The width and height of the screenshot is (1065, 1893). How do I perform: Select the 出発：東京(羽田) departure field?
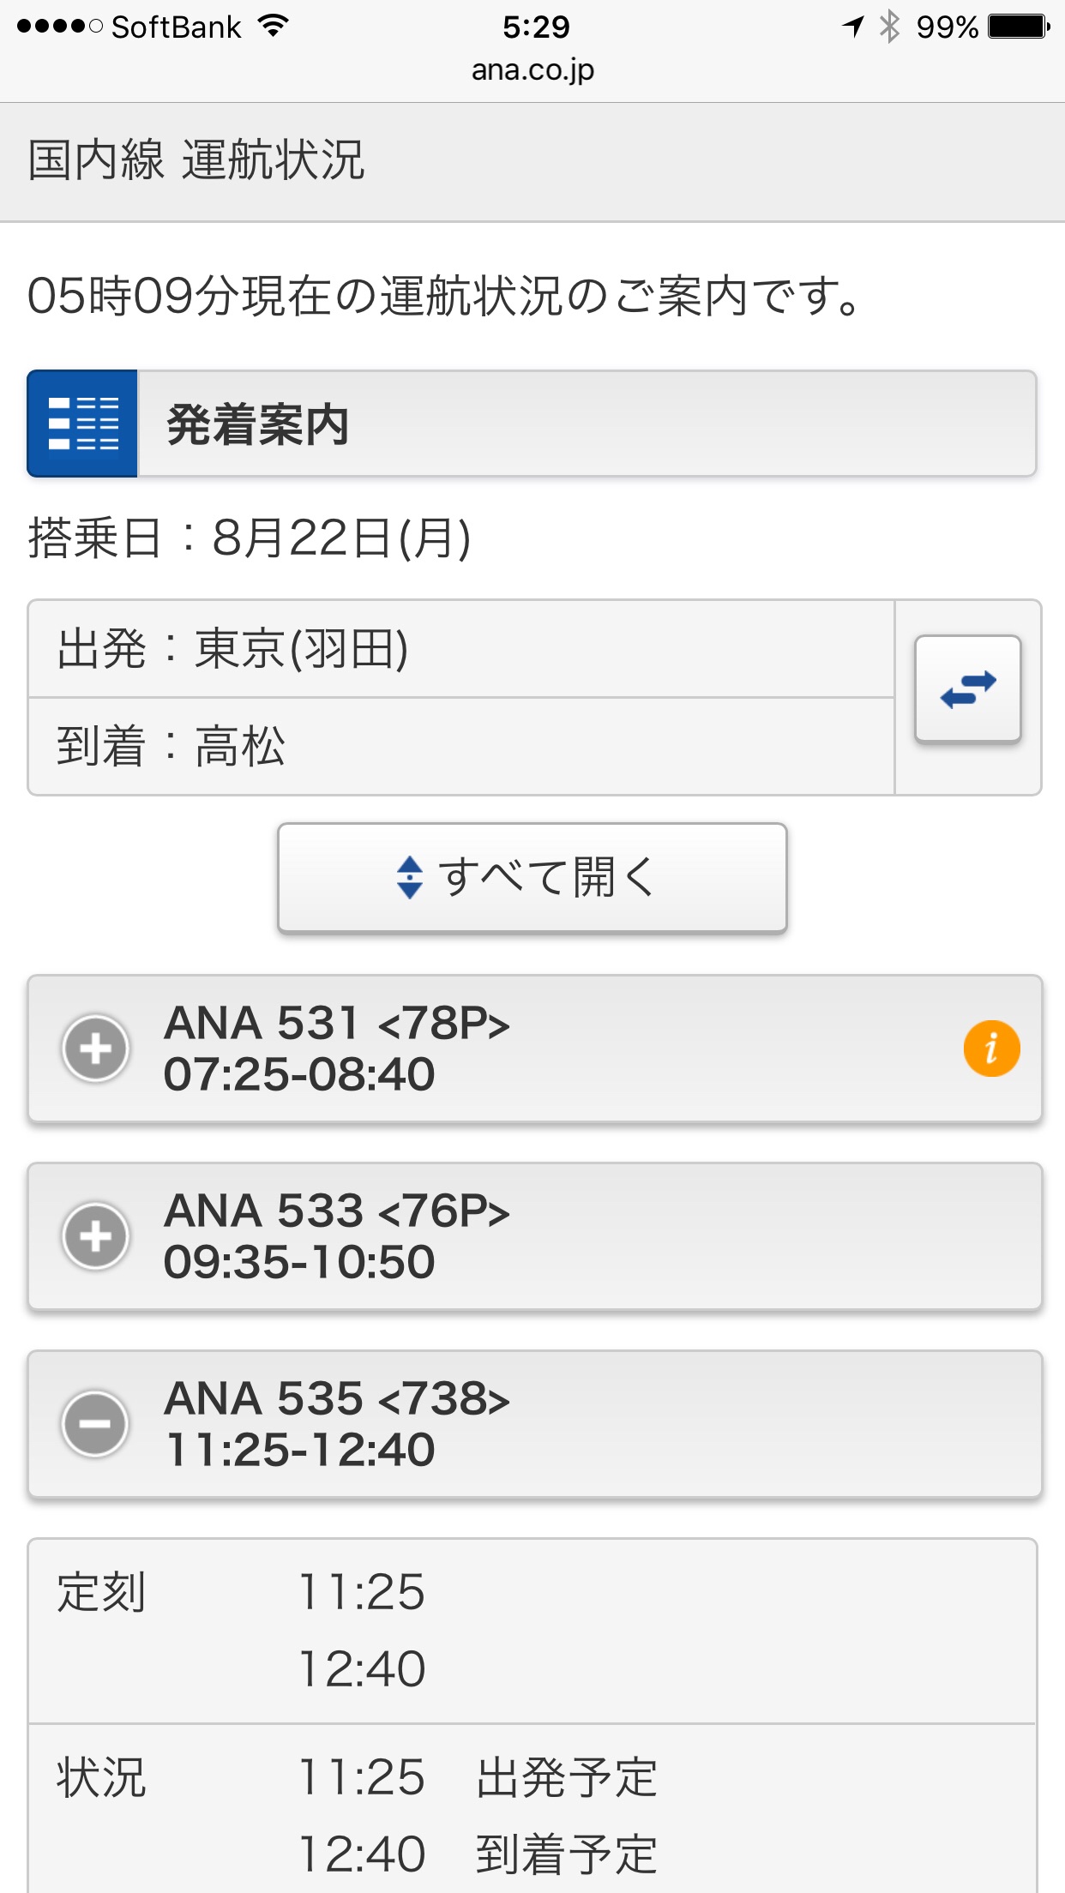461,649
